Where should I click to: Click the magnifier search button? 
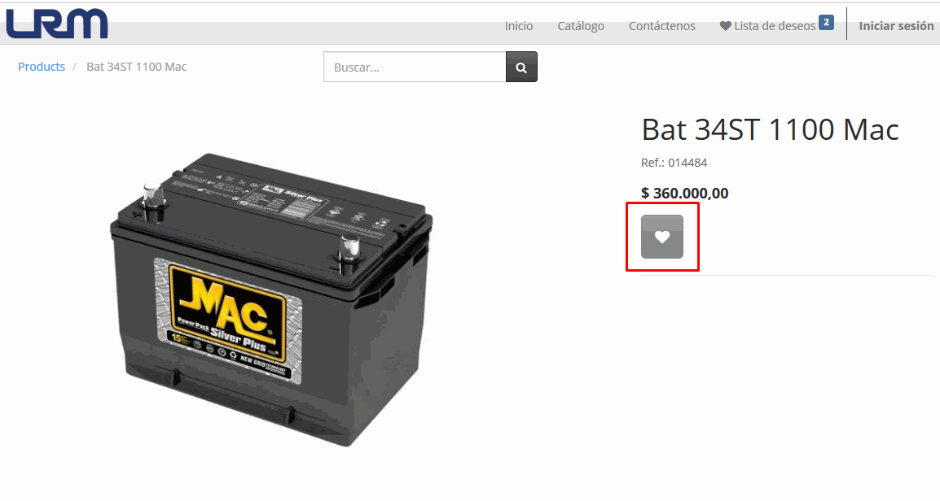(x=521, y=67)
